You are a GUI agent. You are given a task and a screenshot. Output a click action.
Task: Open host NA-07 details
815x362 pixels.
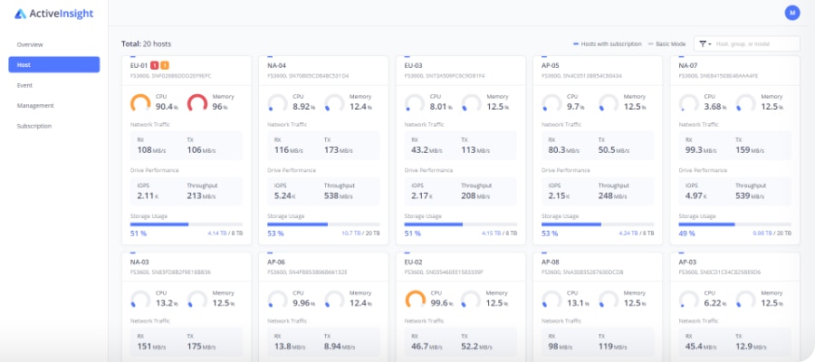click(x=688, y=65)
